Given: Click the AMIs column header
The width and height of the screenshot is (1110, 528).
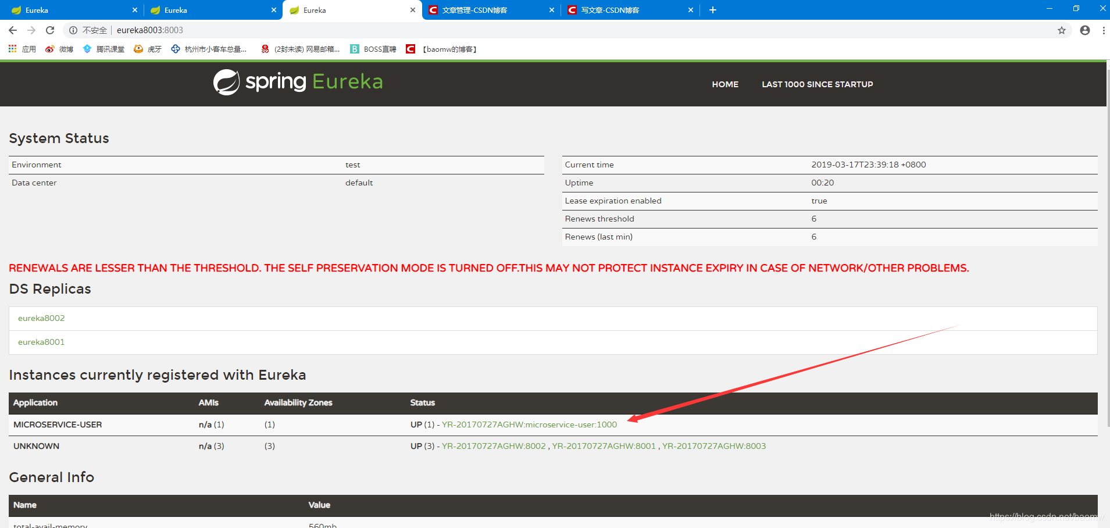Looking at the screenshot, I should [x=209, y=402].
